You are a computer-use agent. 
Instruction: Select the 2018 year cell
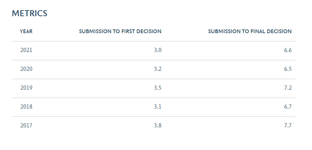[26, 107]
